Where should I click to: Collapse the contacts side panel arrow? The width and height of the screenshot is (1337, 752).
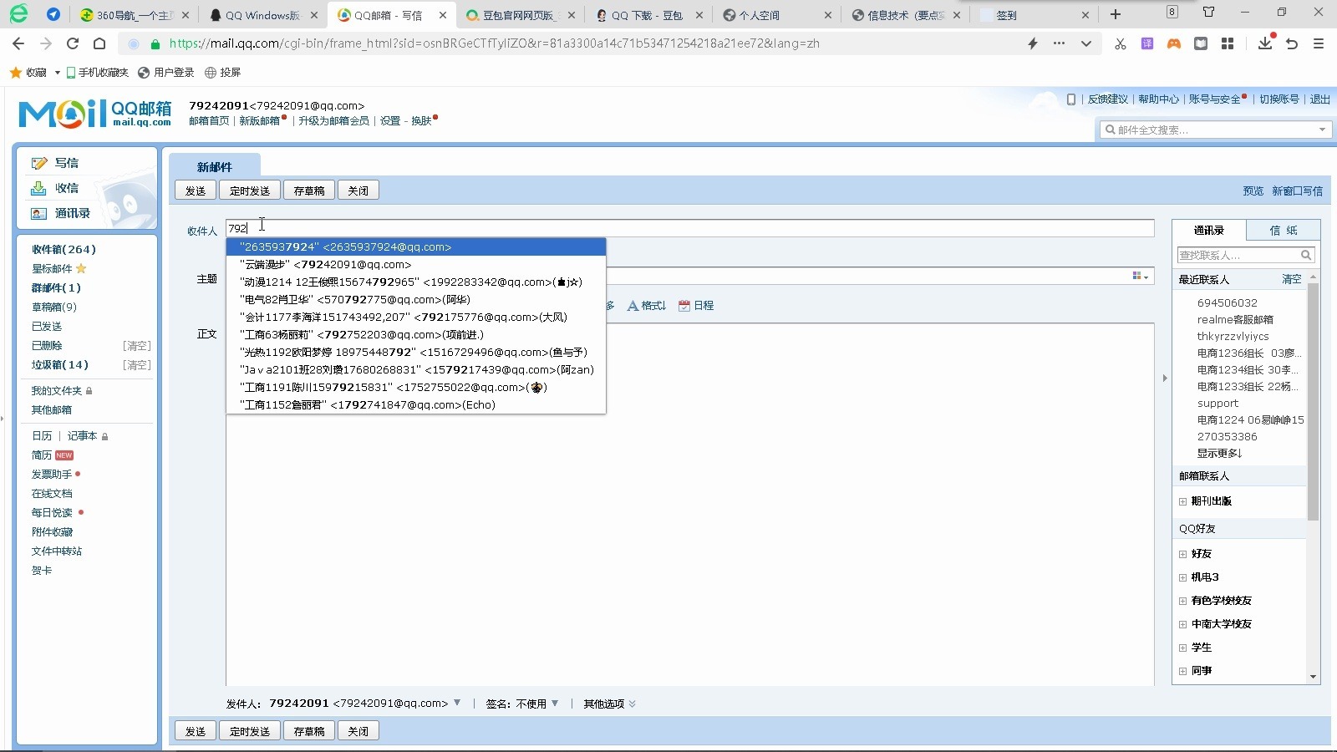click(x=1165, y=379)
